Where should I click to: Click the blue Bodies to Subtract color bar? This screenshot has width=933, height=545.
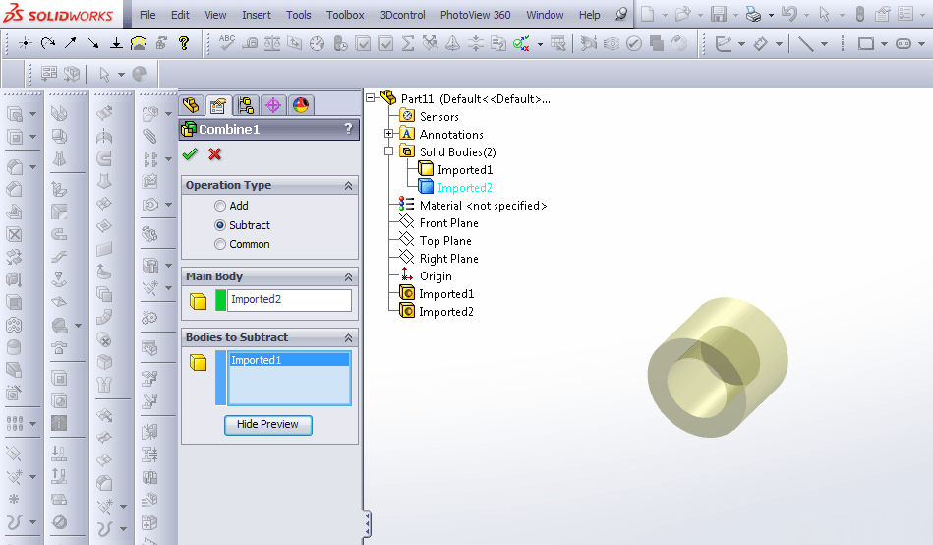pyautogui.click(x=221, y=378)
